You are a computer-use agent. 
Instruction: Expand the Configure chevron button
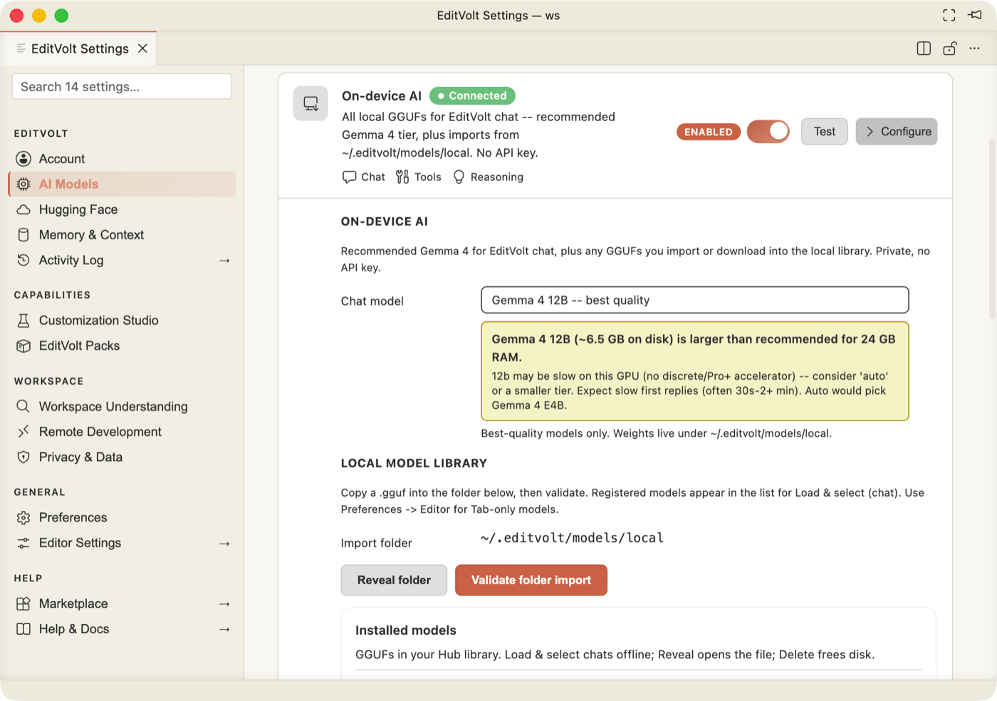pyautogui.click(x=897, y=132)
